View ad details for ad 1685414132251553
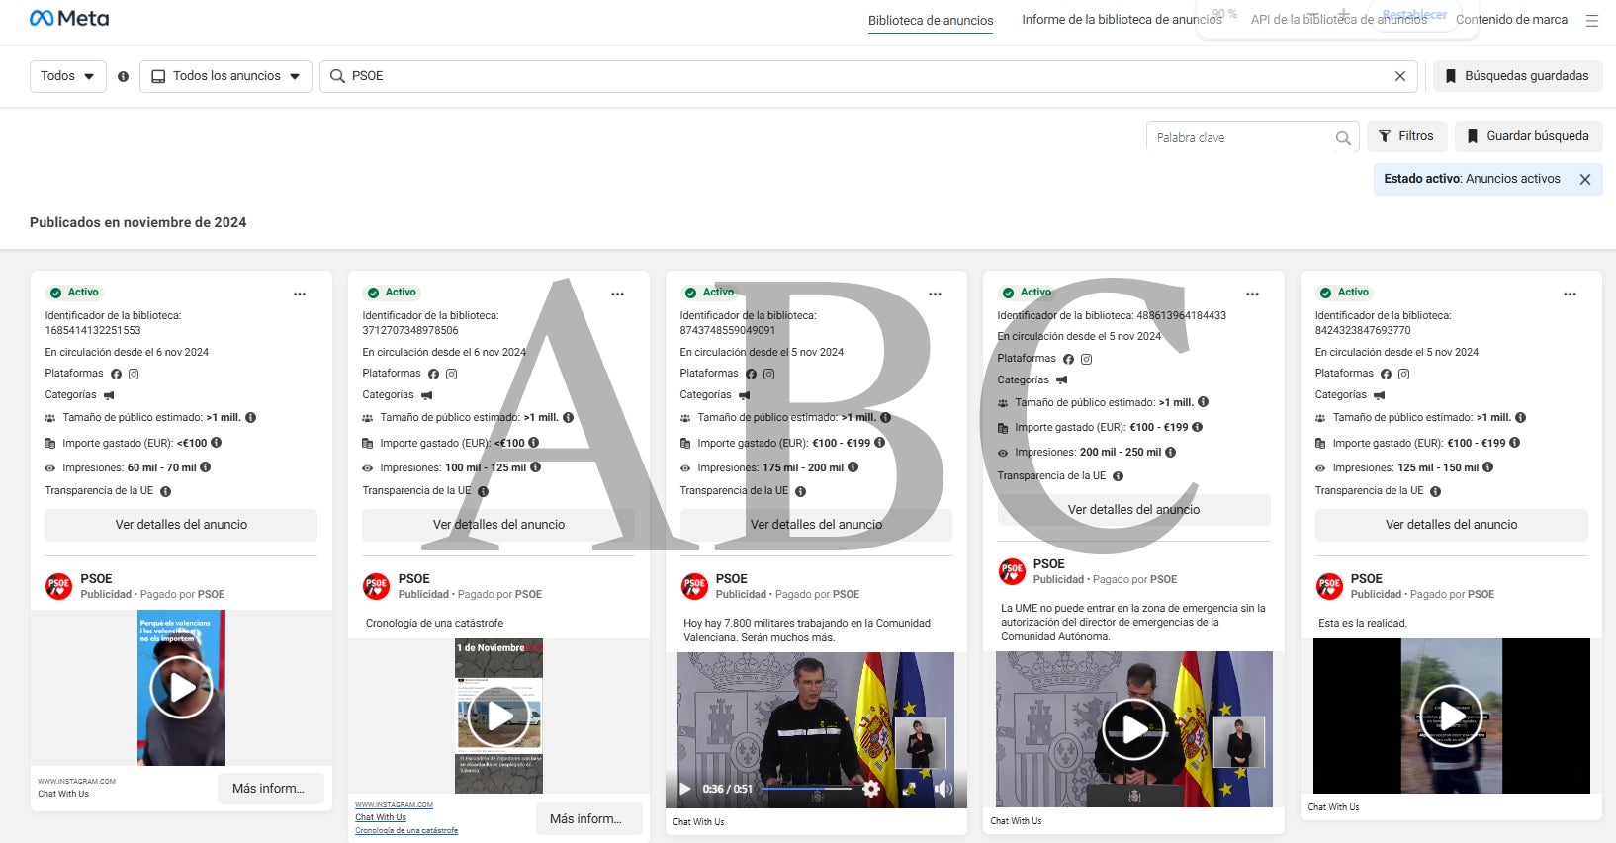1616x843 pixels. (181, 525)
